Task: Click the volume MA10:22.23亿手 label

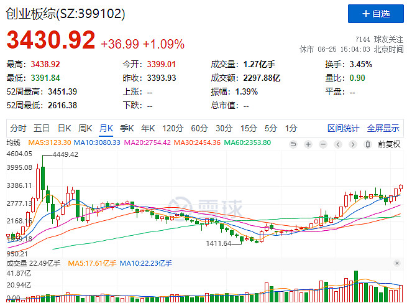Action: coord(146,264)
